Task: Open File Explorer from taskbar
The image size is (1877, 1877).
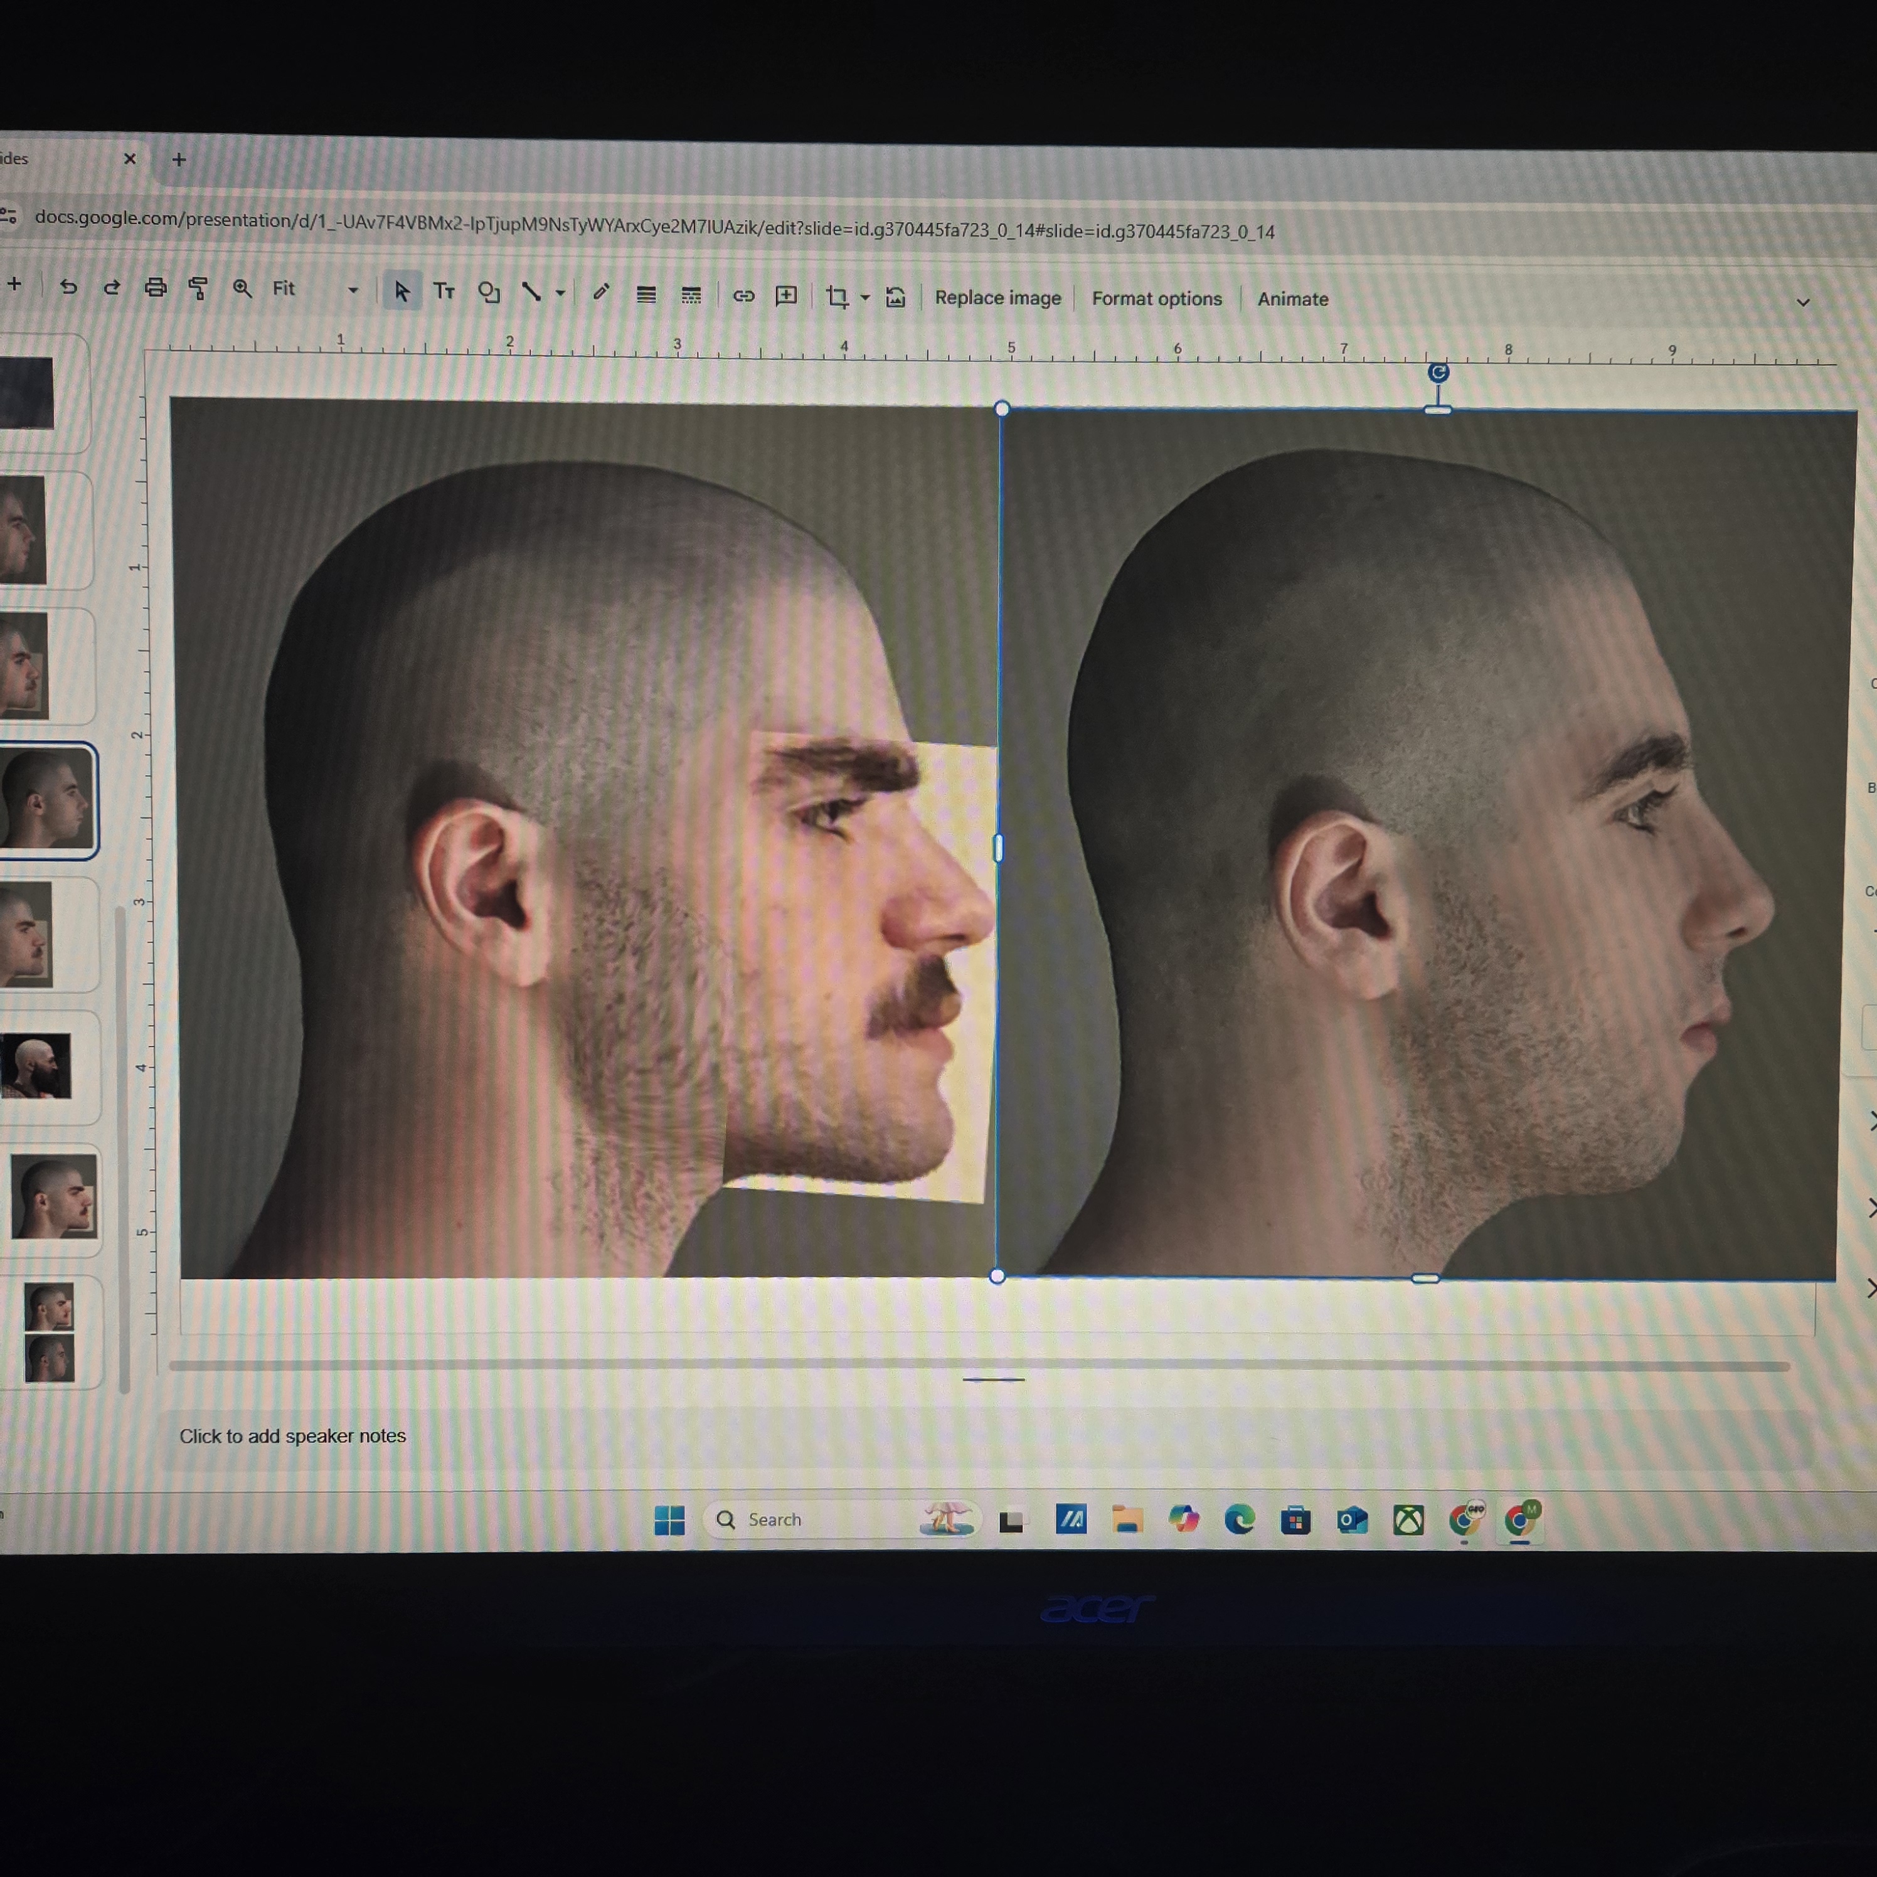Action: click(x=1127, y=1521)
